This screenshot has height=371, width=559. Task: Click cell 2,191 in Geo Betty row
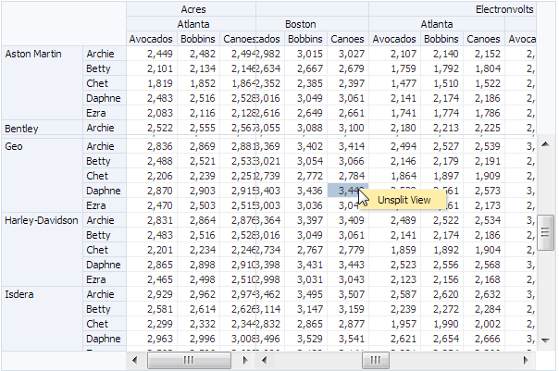pyautogui.click(x=484, y=161)
